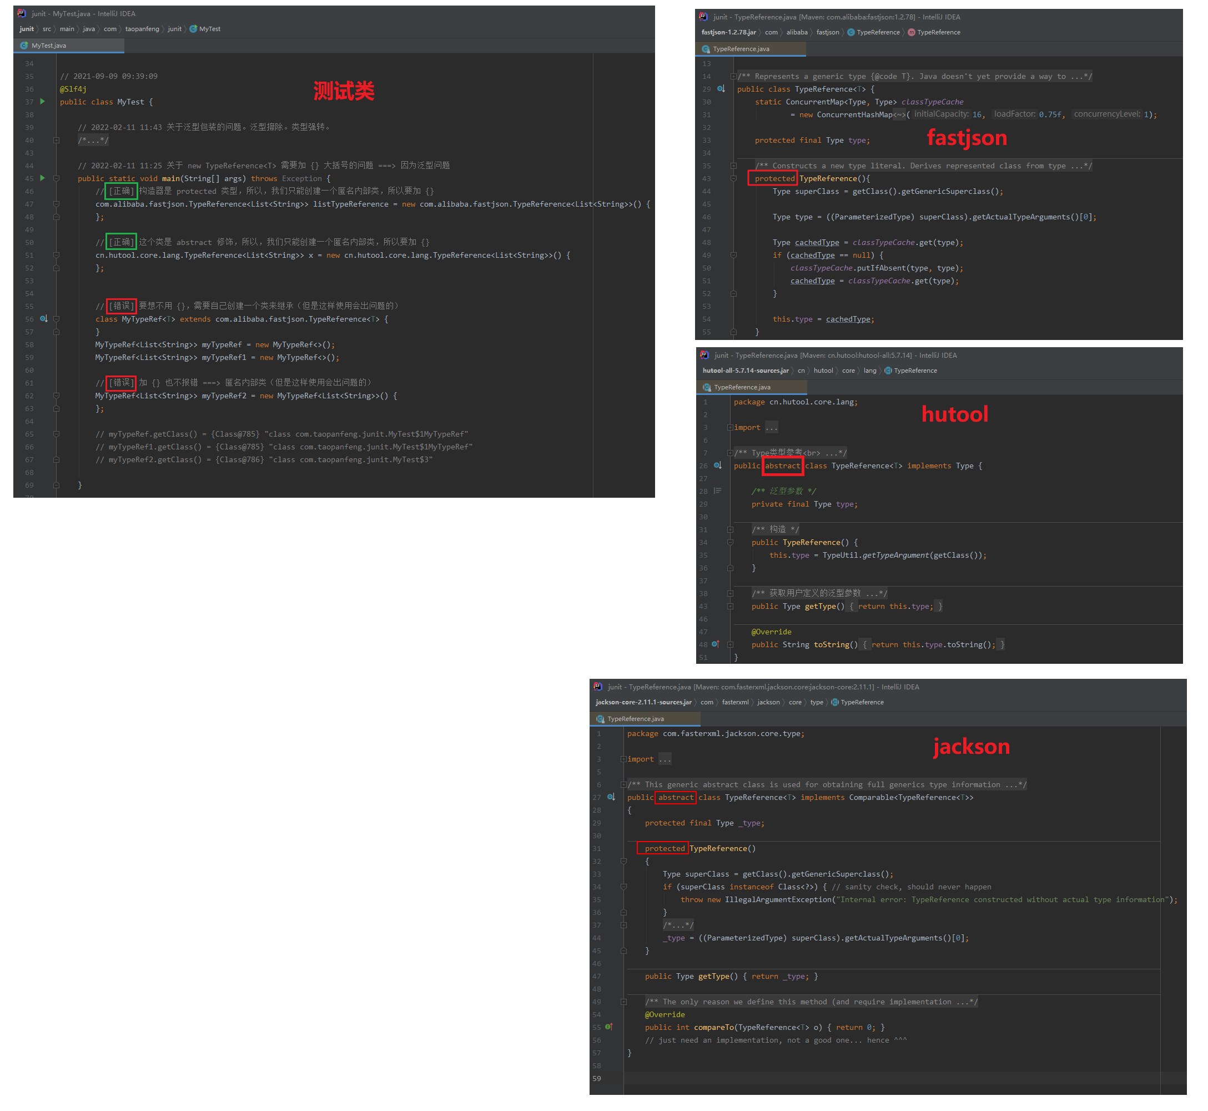Collapse the if block fold at fastjson line 49
The image size is (1208, 1111).
point(733,256)
